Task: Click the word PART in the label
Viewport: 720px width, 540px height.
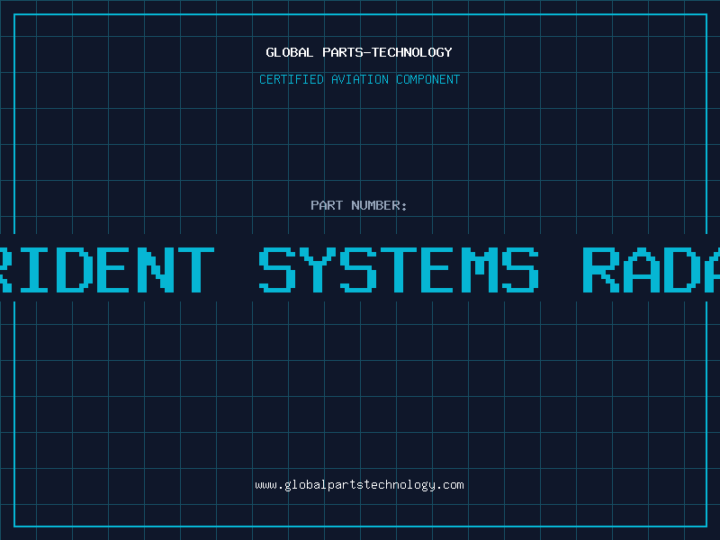Action: (326, 205)
